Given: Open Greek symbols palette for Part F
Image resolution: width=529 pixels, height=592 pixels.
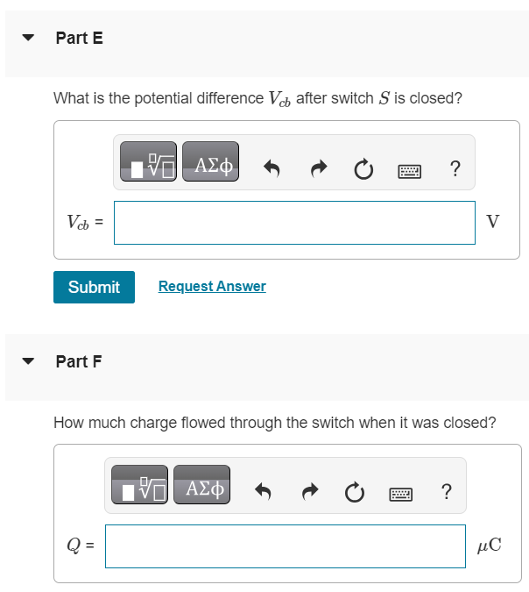Looking at the screenshot, I should pyautogui.click(x=201, y=485).
